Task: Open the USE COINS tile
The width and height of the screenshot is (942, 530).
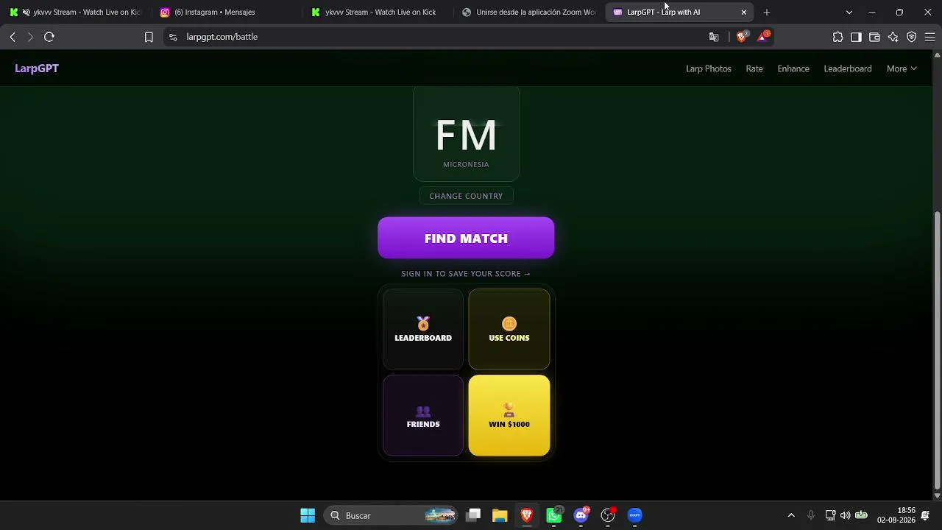Action: pos(509,329)
